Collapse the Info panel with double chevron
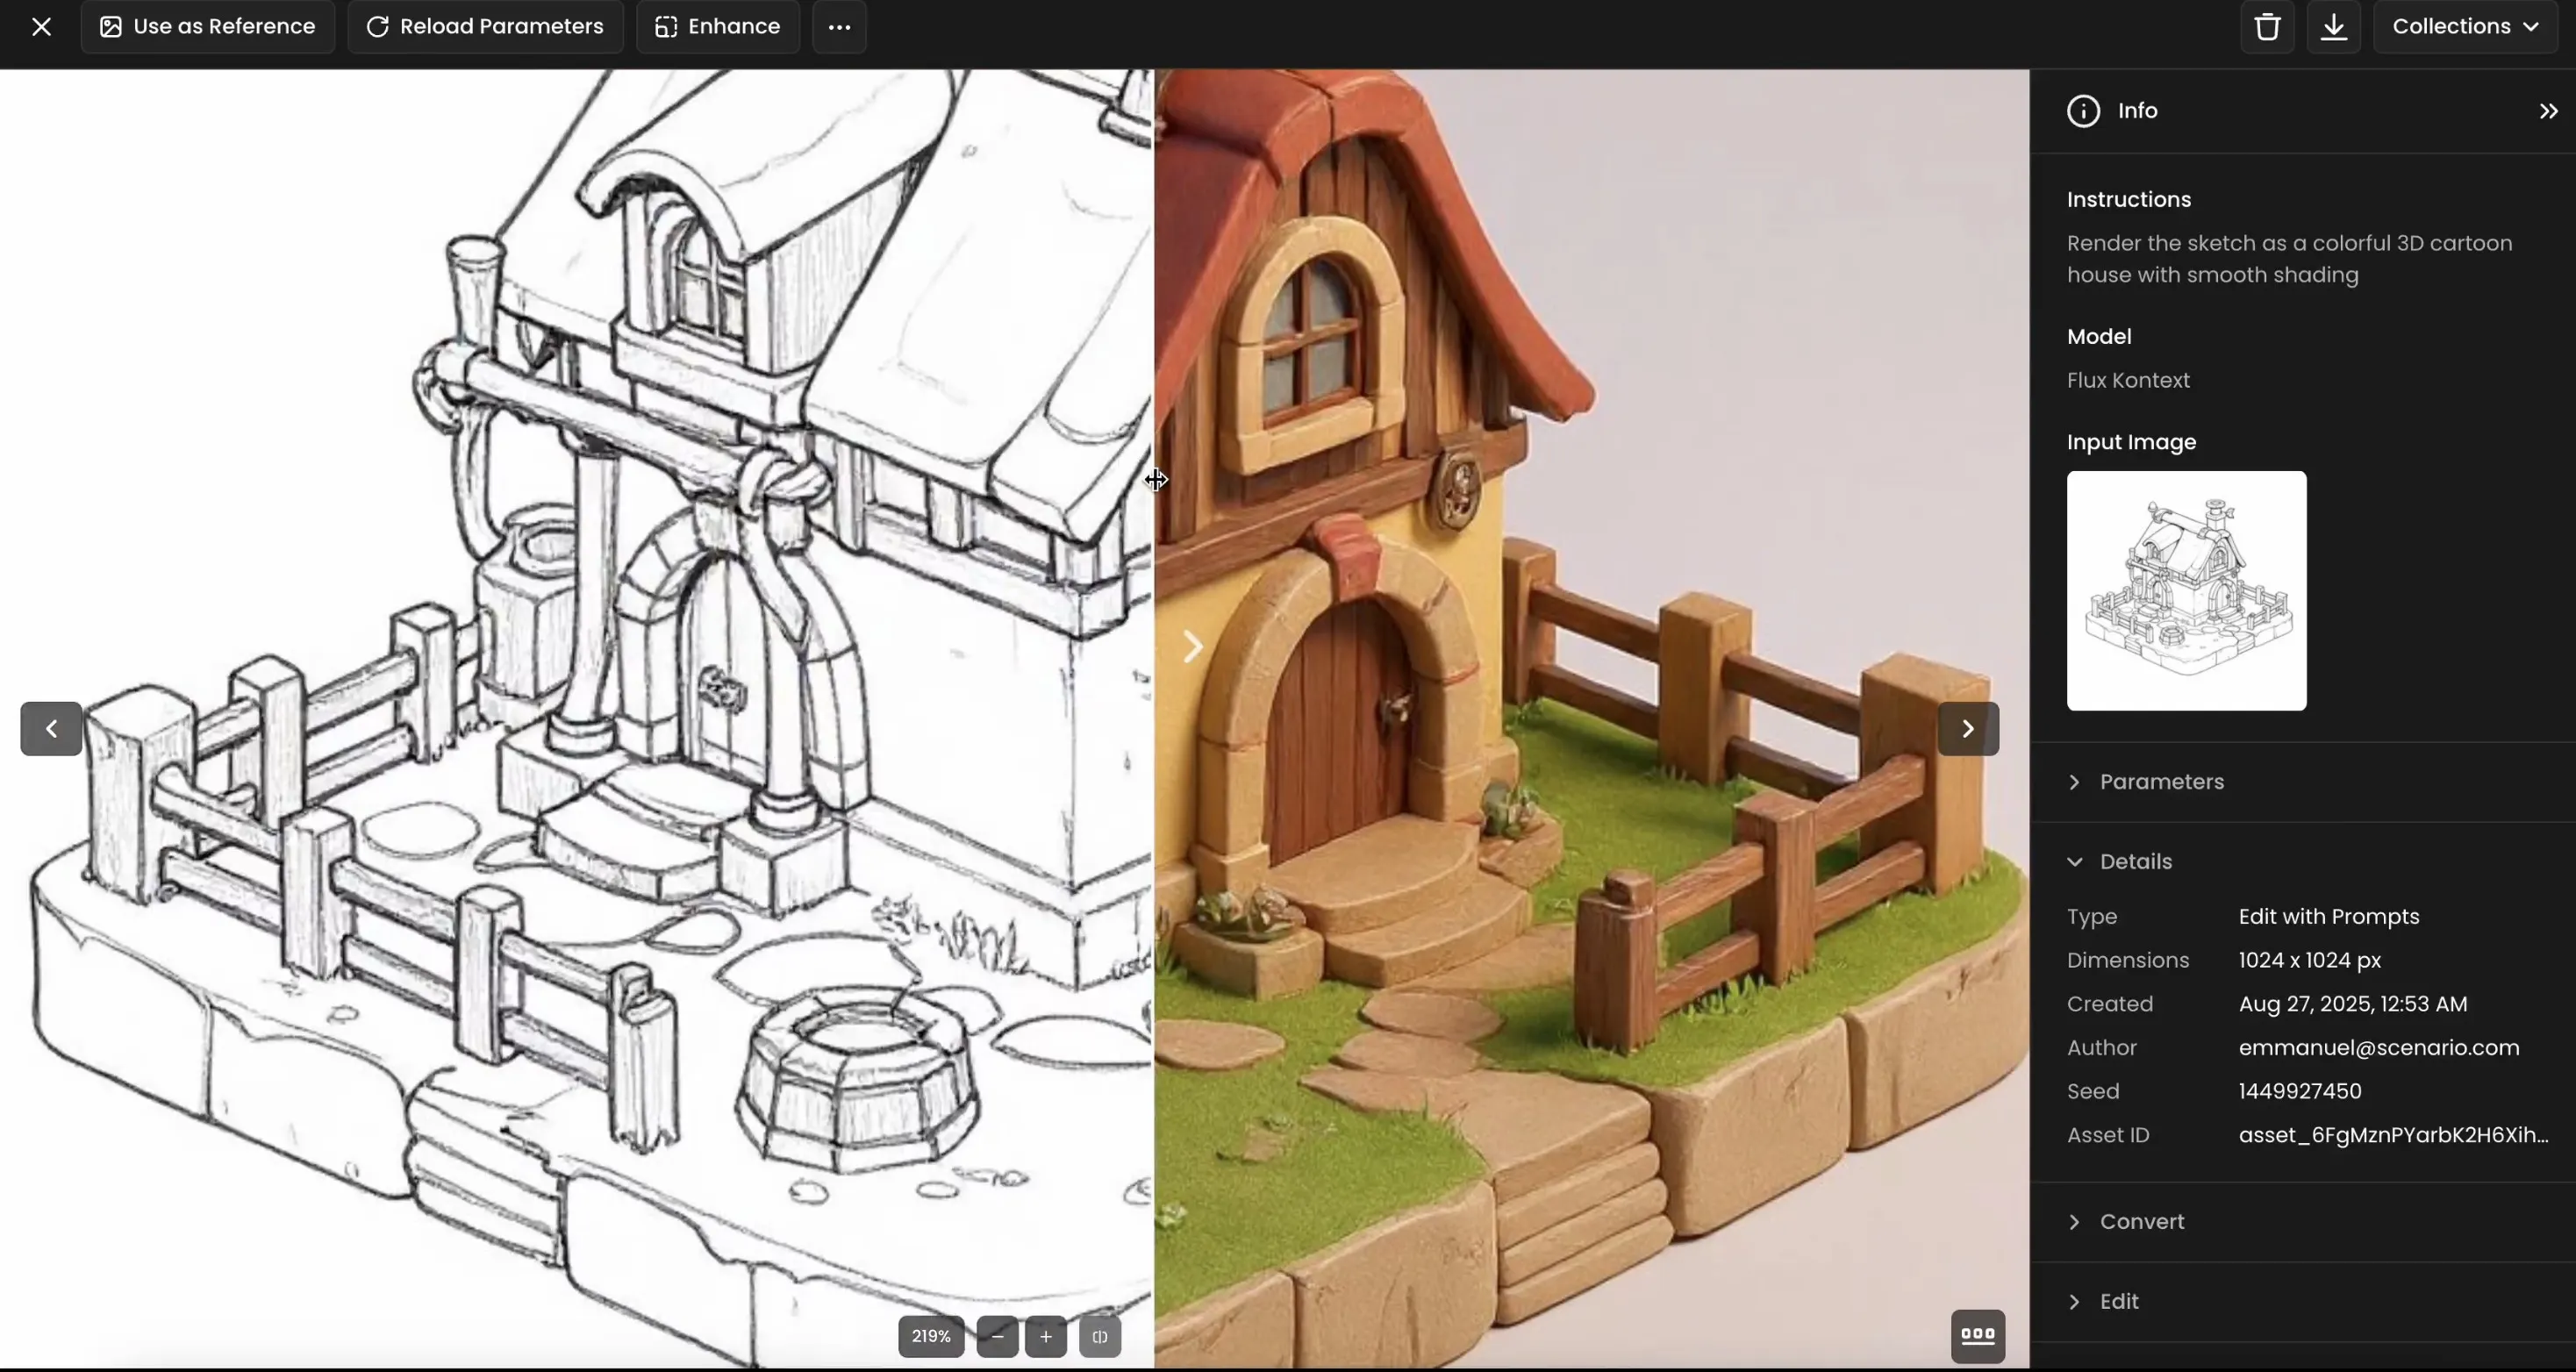 [x=2547, y=111]
